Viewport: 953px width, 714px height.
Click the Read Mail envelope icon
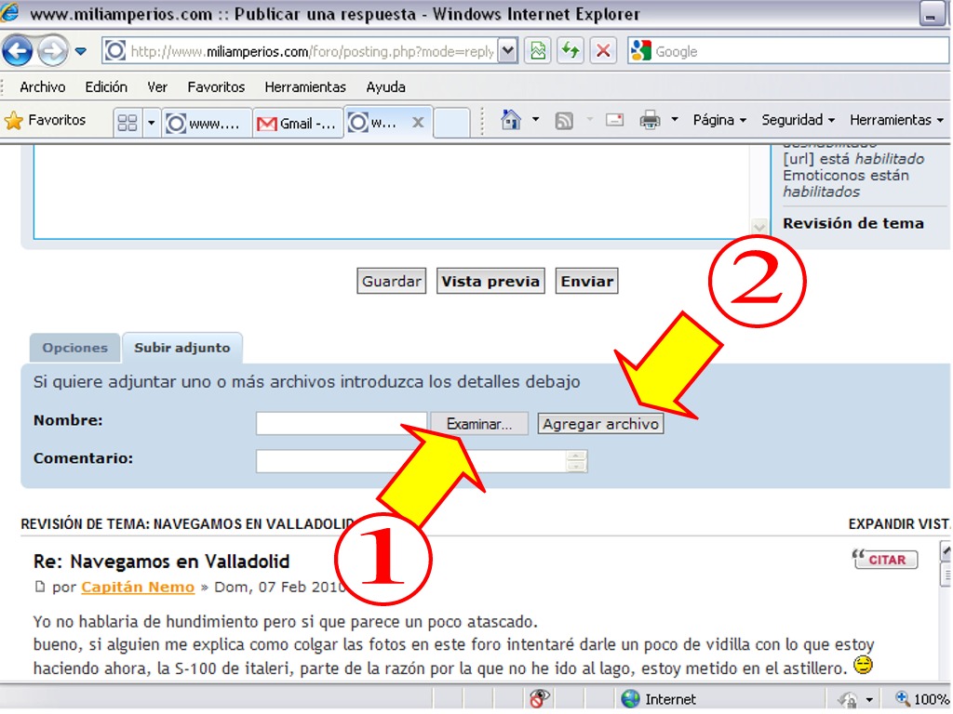(614, 120)
